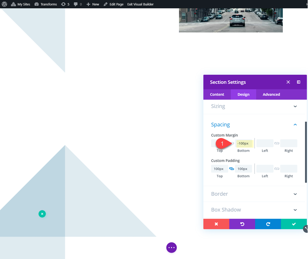Click the Edit Page link
Image resolution: width=308 pixels, height=259 pixels.
[113, 4]
